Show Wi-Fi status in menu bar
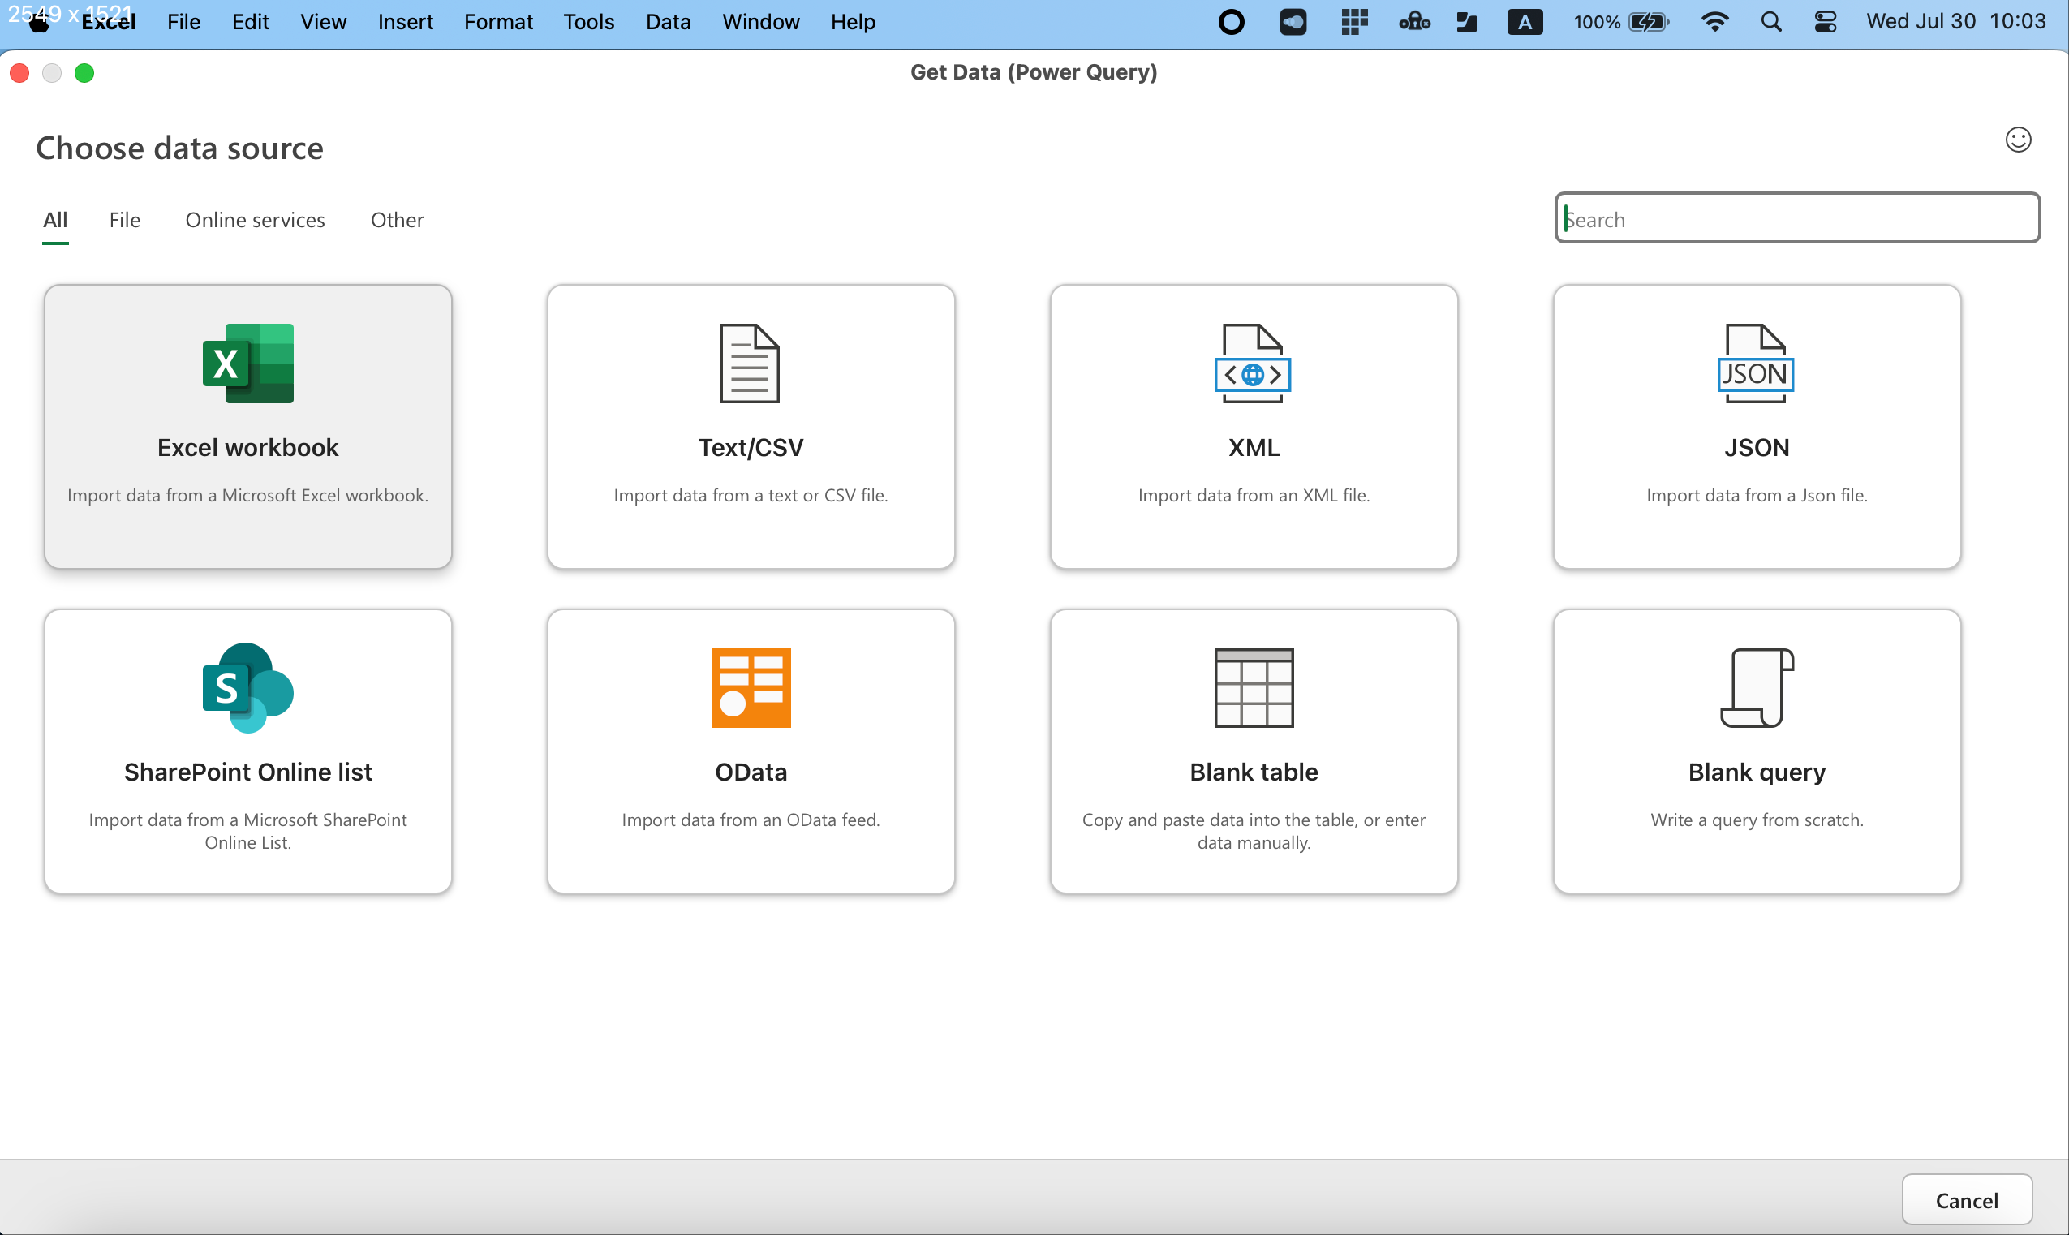This screenshot has height=1235, width=2069. point(1715,23)
